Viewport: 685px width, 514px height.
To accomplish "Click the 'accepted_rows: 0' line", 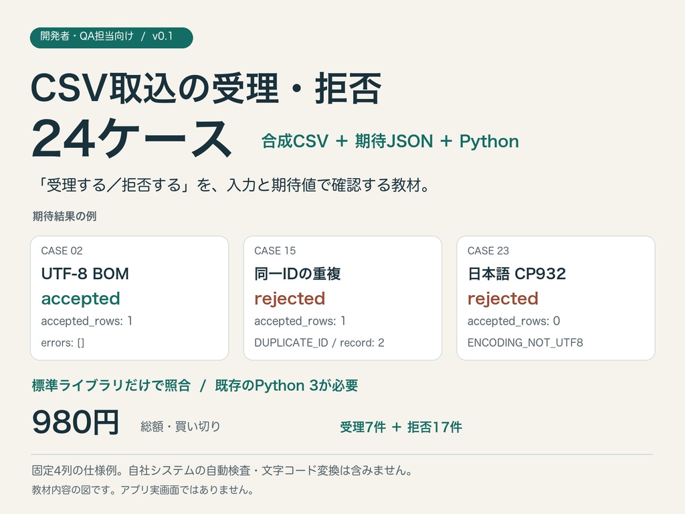I will click(514, 321).
